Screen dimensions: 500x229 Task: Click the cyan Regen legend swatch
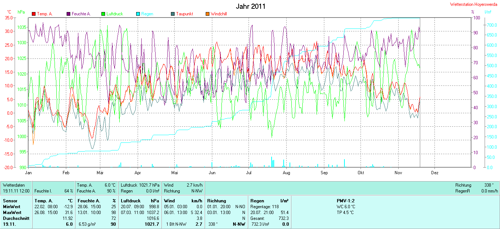pos(138,14)
